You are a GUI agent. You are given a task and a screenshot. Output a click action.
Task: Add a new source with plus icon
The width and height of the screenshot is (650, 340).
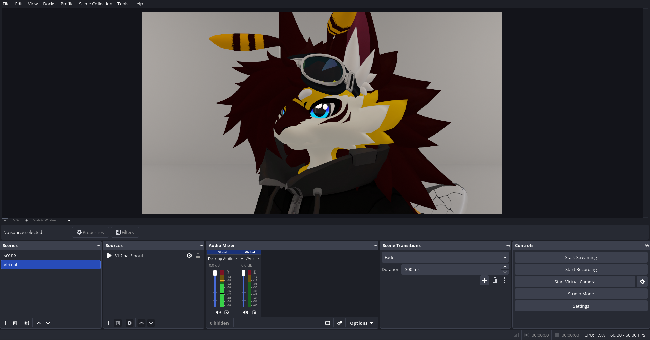click(x=108, y=323)
